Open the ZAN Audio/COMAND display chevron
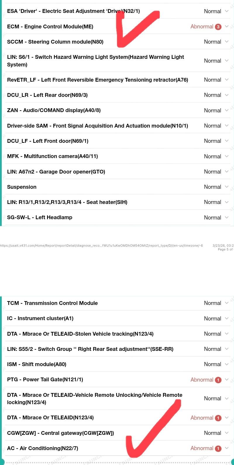Screen dimensions: 234x465 [x=227, y=110]
